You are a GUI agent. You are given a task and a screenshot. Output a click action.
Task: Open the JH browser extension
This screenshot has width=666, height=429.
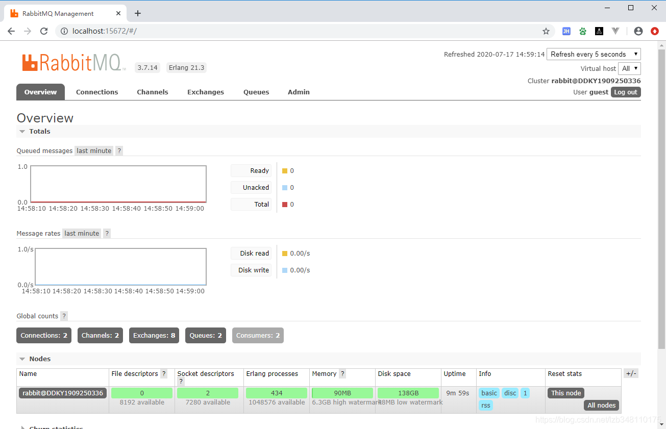click(x=566, y=31)
